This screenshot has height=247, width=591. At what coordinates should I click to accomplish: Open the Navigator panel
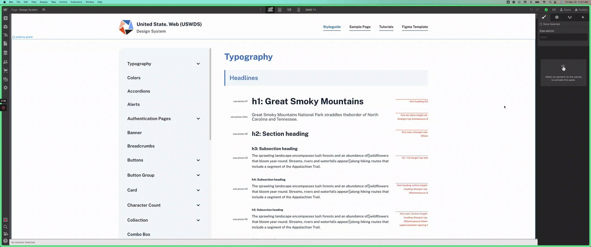pyautogui.click(x=5, y=35)
